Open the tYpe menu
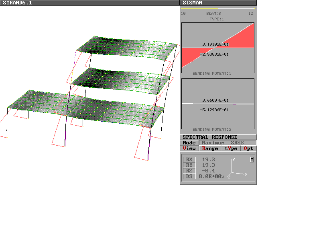This screenshot has height=240, width=321. click(231, 148)
